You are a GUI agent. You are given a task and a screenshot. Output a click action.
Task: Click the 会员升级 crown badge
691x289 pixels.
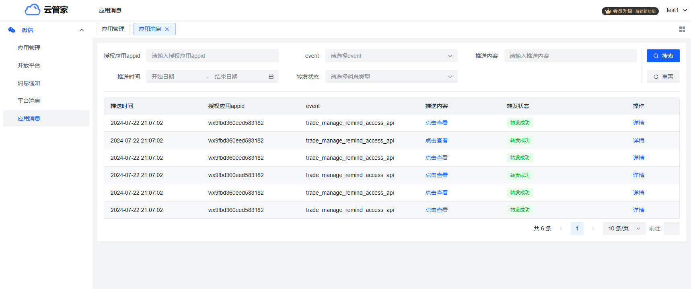point(630,11)
